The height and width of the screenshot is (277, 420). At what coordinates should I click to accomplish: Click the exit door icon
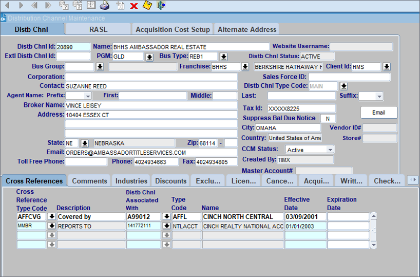(161, 5)
